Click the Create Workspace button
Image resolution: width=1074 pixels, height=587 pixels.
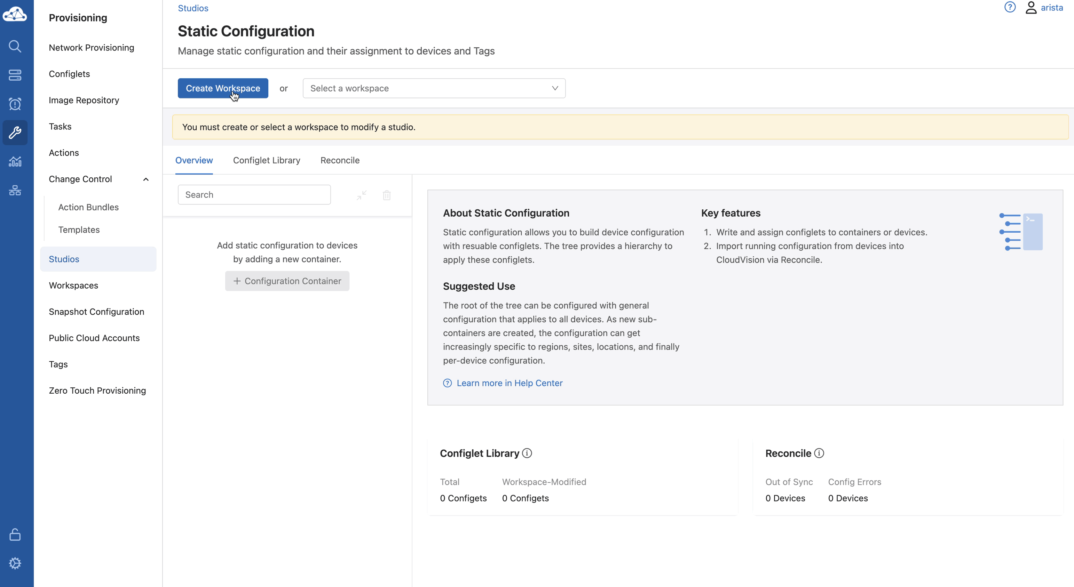[223, 88]
